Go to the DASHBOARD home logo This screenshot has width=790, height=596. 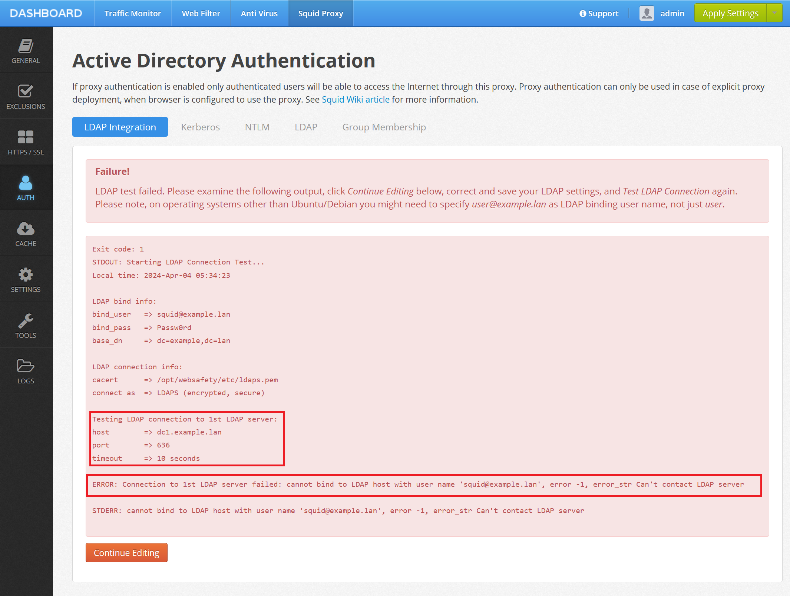46,13
